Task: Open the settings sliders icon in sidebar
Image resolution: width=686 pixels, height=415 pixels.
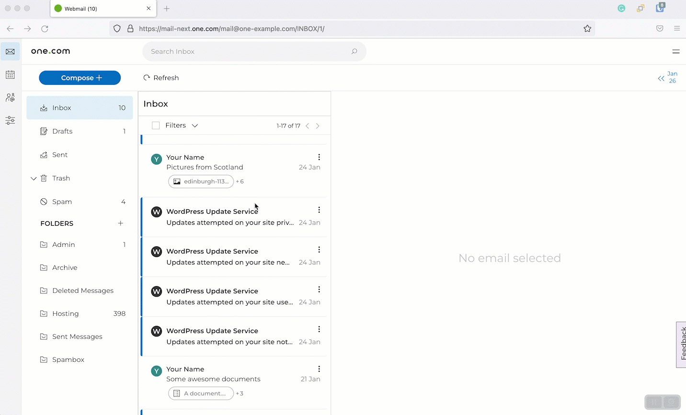Action: click(x=10, y=120)
